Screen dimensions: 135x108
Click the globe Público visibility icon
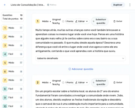coord(48,5)
